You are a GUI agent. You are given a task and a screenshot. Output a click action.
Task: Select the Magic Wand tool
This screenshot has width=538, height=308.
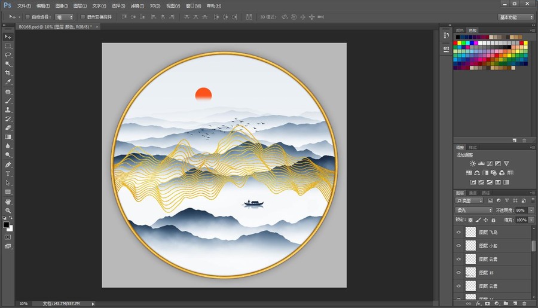[8, 64]
